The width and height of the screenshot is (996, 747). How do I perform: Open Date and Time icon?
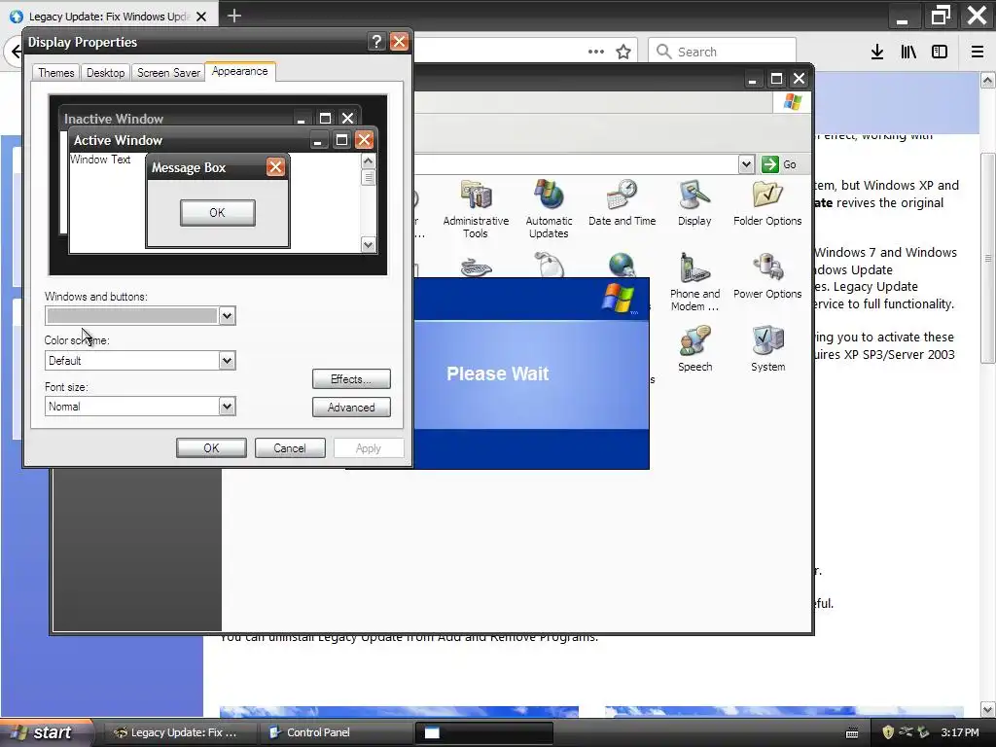click(x=622, y=203)
